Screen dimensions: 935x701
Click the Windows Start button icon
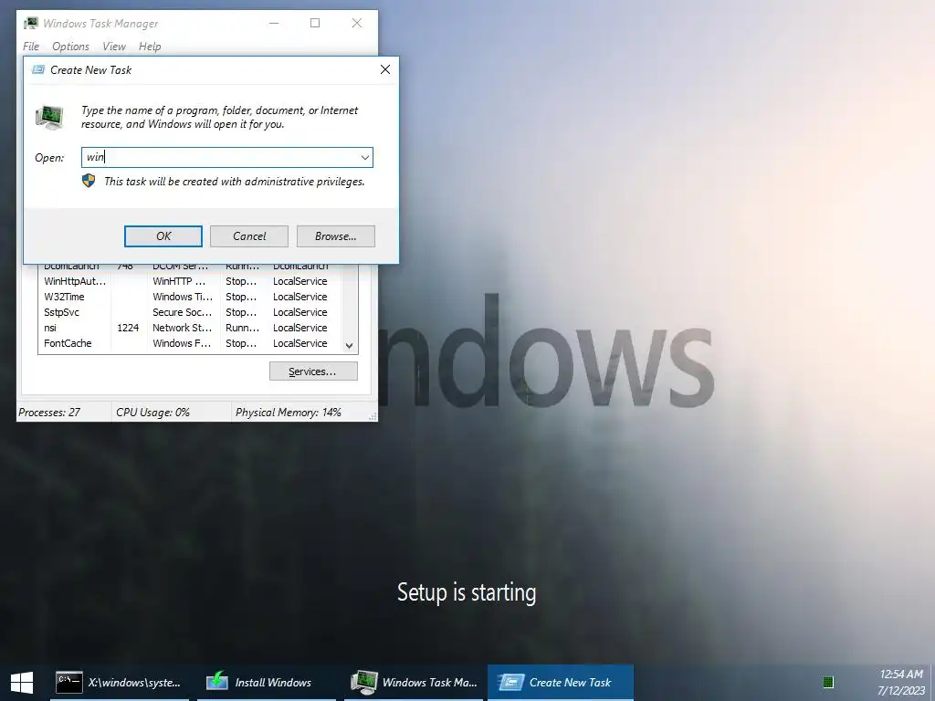[x=22, y=683]
